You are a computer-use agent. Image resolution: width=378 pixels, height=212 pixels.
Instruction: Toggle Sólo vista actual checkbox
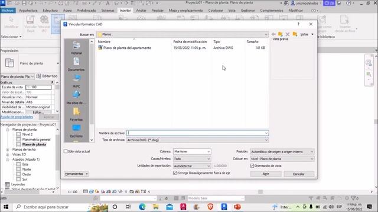click(66, 151)
